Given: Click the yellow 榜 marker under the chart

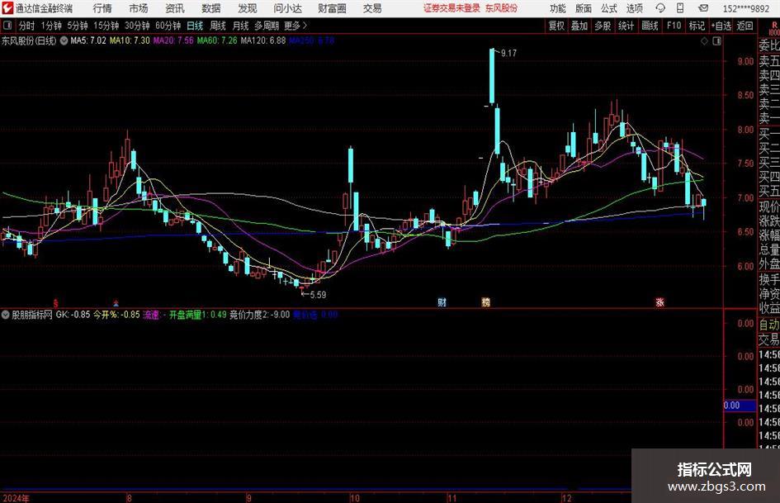Looking at the screenshot, I should pos(486,302).
